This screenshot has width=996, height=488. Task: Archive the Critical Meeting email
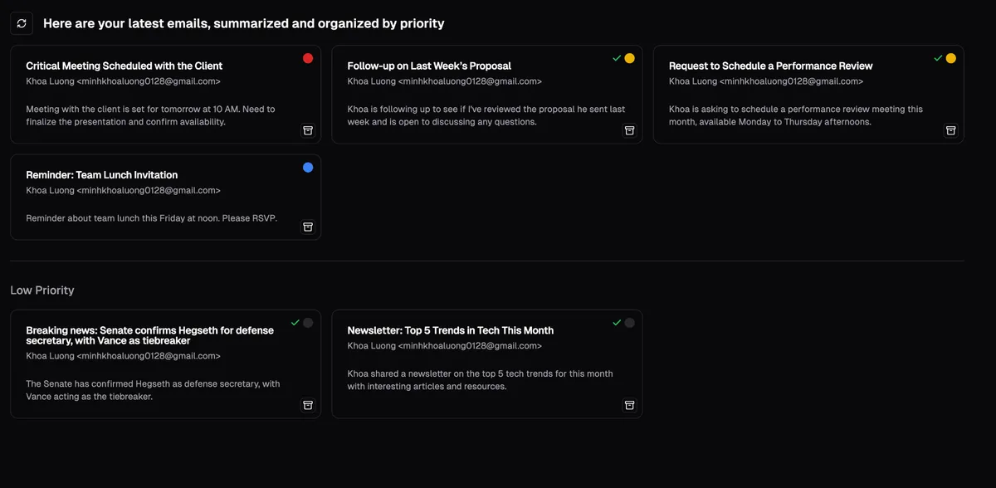pyautogui.click(x=307, y=130)
